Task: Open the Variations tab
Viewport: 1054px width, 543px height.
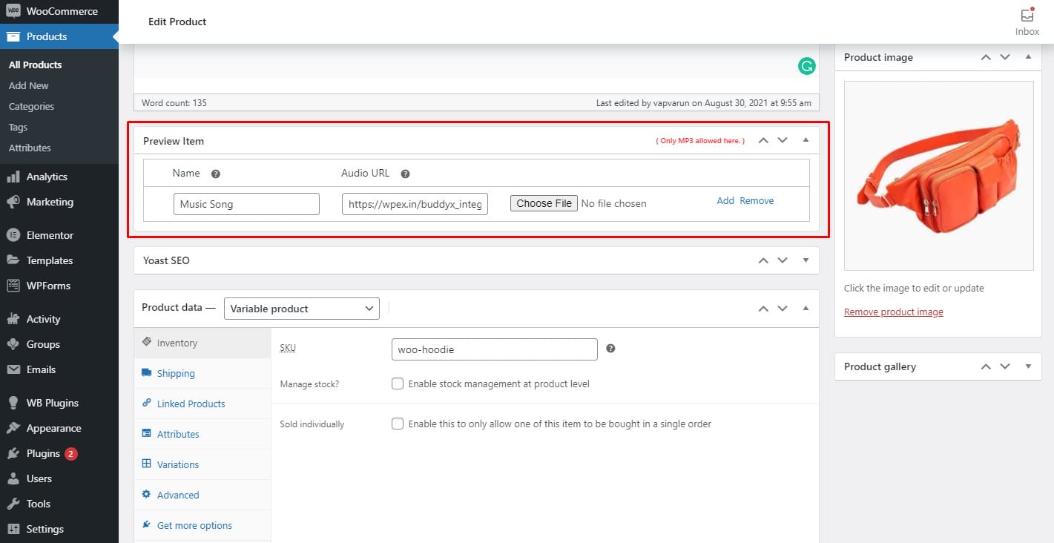Action: click(177, 464)
